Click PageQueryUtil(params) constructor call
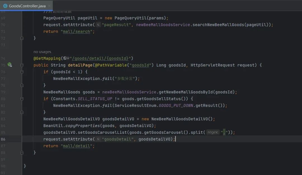302x175 pixels. coord(140,18)
